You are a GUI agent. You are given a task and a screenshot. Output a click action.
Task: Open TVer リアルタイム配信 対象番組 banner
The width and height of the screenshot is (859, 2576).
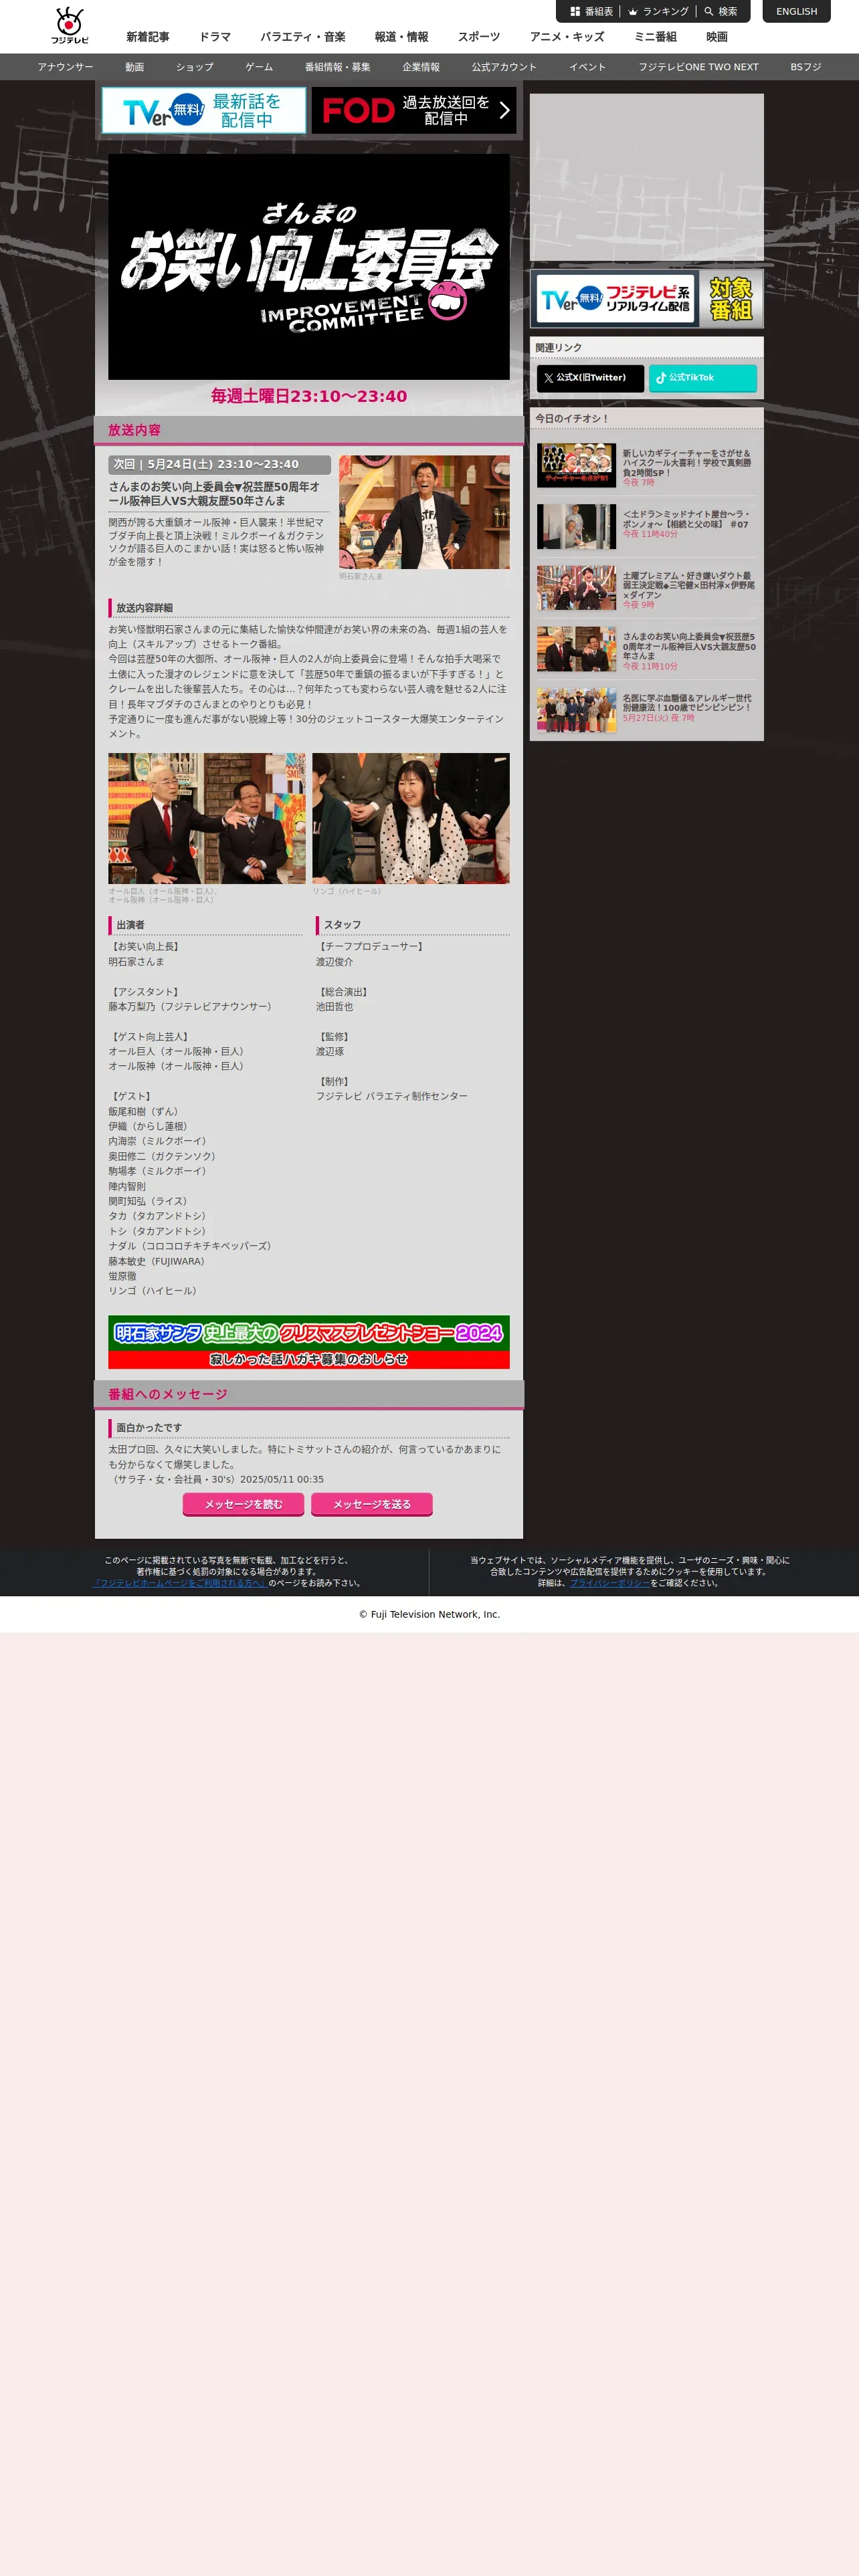pos(647,298)
